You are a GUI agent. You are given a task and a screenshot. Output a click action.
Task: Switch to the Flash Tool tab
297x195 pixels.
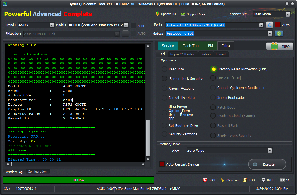[191, 46]
